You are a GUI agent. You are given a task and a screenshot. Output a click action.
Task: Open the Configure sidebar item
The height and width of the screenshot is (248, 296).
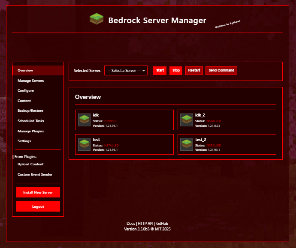(38, 91)
